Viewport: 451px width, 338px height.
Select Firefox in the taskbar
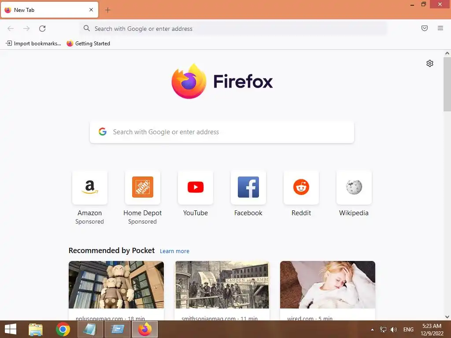click(x=144, y=329)
